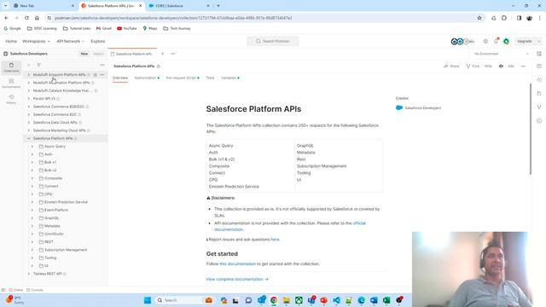Image resolution: width=546 pixels, height=307 pixels.
Task: Expand MuleSoft Anypoint Platform APIs collection
Action: tap(29, 74)
